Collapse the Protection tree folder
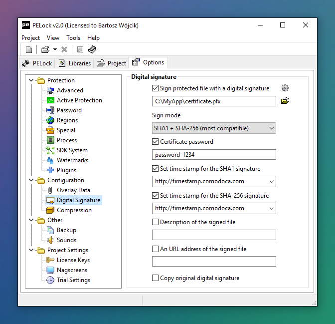The image size is (335, 324). pos(31,80)
